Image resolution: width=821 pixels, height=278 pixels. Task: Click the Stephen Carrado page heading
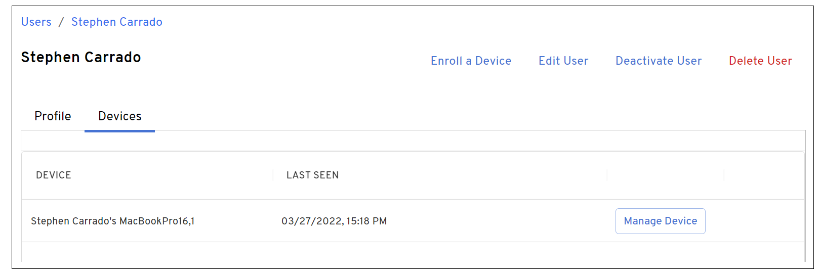(81, 58)
